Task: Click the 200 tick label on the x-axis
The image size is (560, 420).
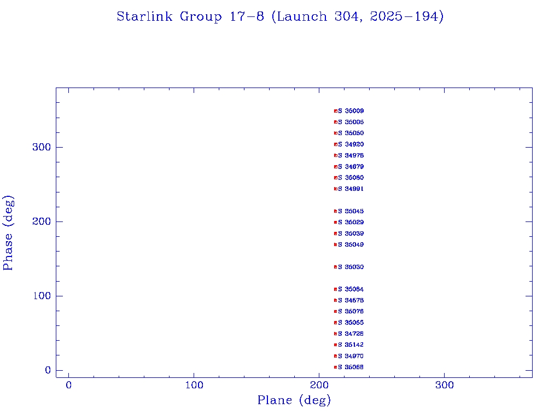Action: tap(319, 385)
